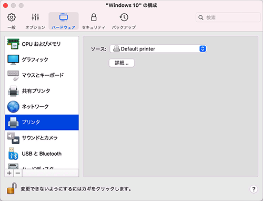Open the 一般 (General) gear tab

tap(12, 21)
